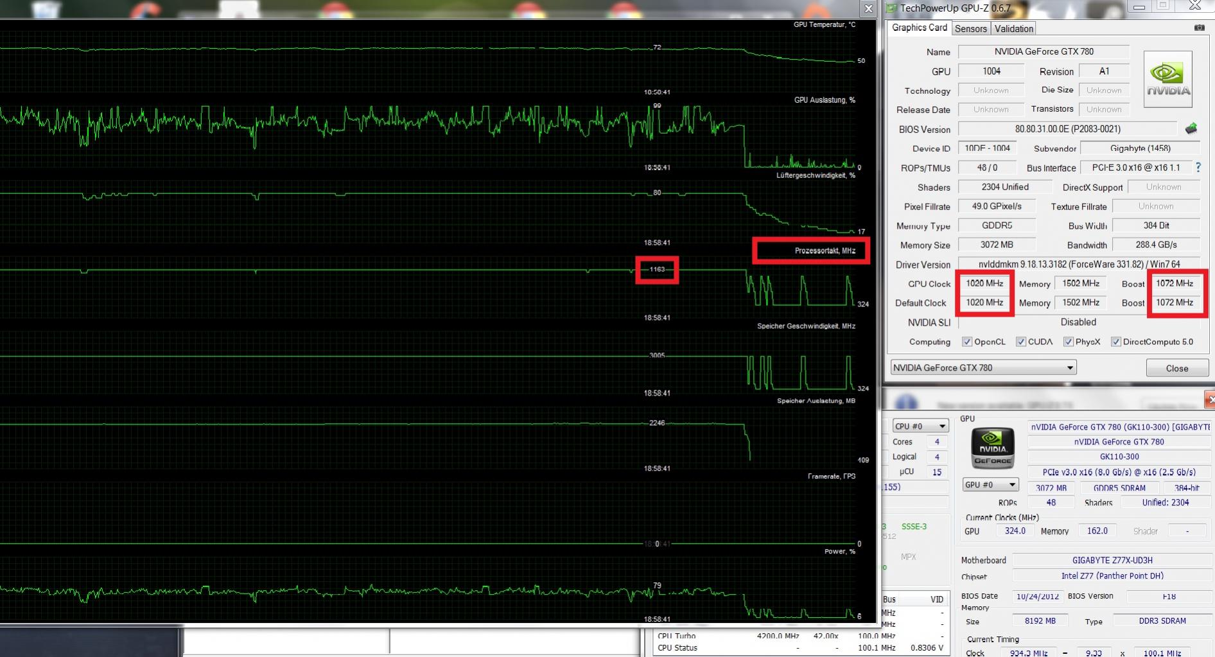Select the Pixel Fillrate field
The width and height of the screenshot is (1215, 657).
pyautogui.click(x=996, y=206)
